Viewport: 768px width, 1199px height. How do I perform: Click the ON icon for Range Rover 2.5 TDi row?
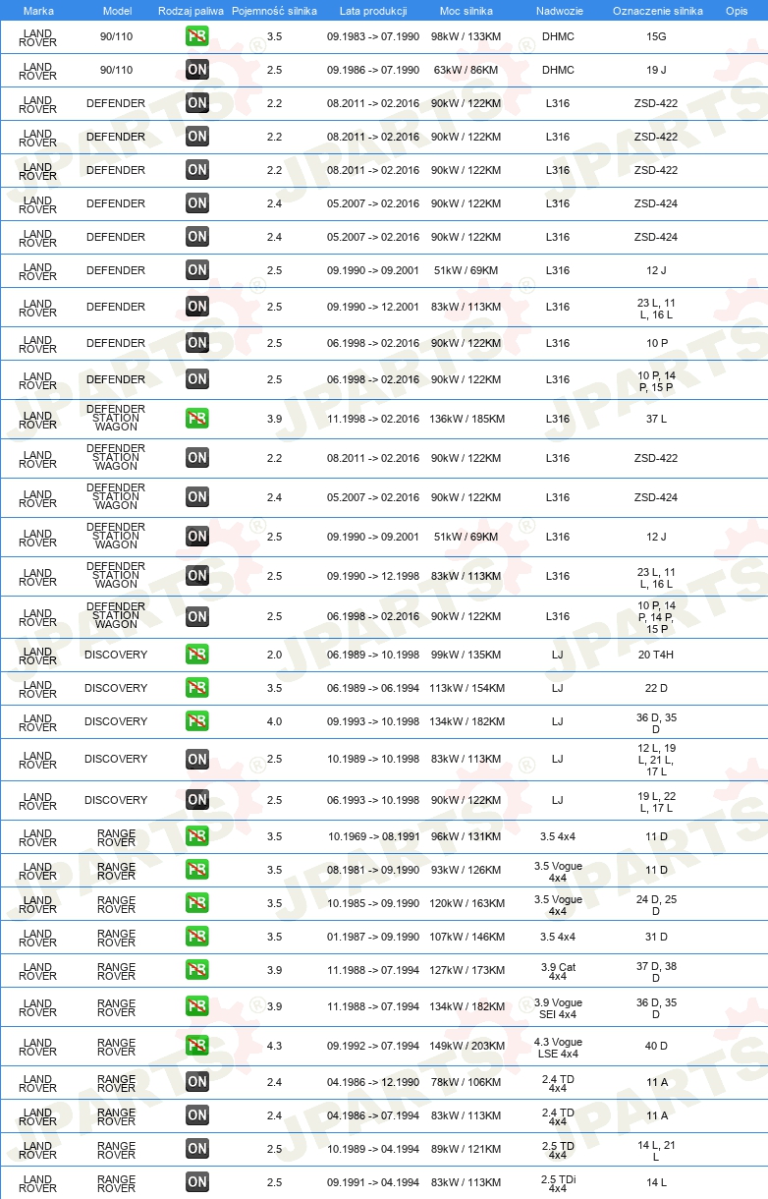click(197, 1182)
